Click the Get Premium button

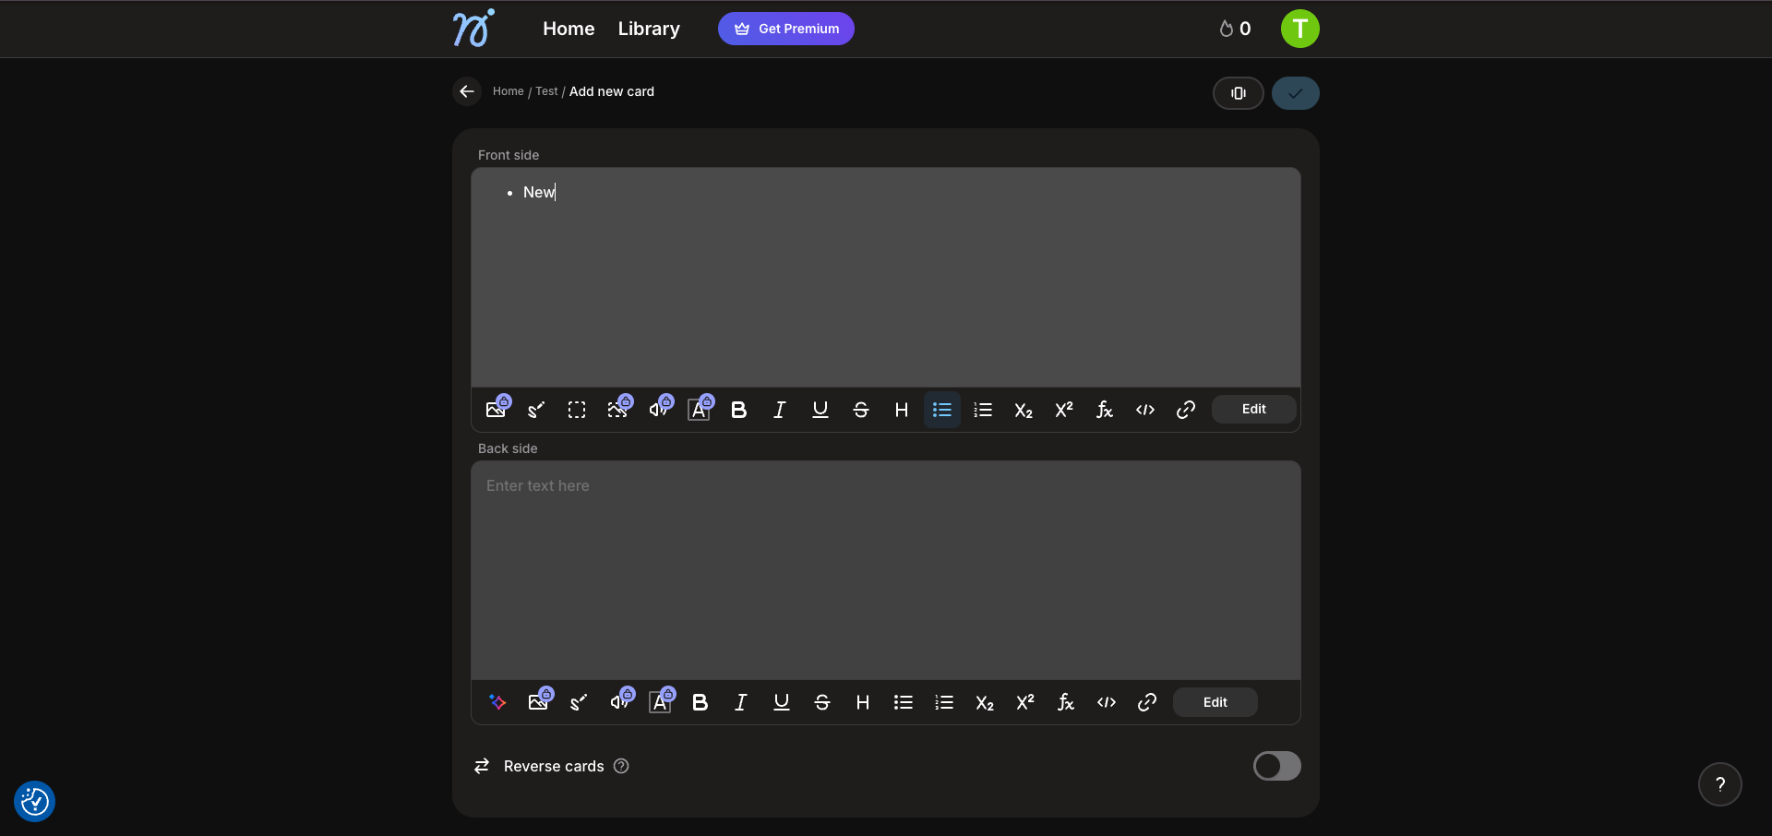point(785,29)
